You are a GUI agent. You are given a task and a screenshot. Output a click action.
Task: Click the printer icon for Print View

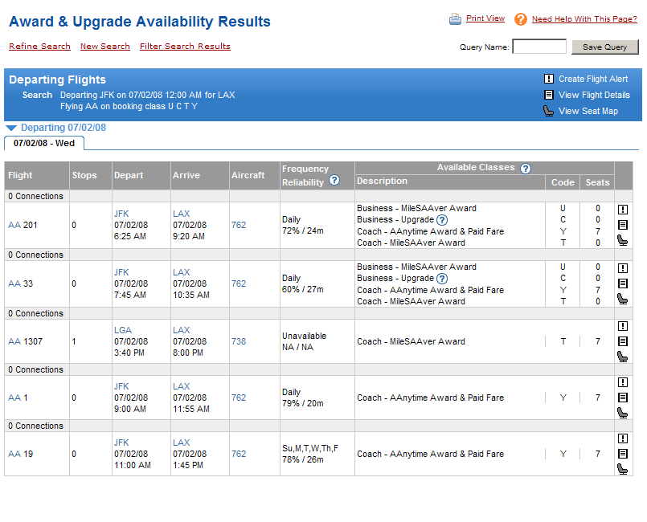(x=455, y=19)
